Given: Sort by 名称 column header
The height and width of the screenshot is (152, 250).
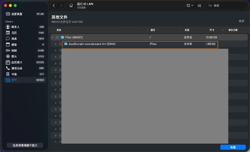Looking at the screenshot, I should coord(59,30).
